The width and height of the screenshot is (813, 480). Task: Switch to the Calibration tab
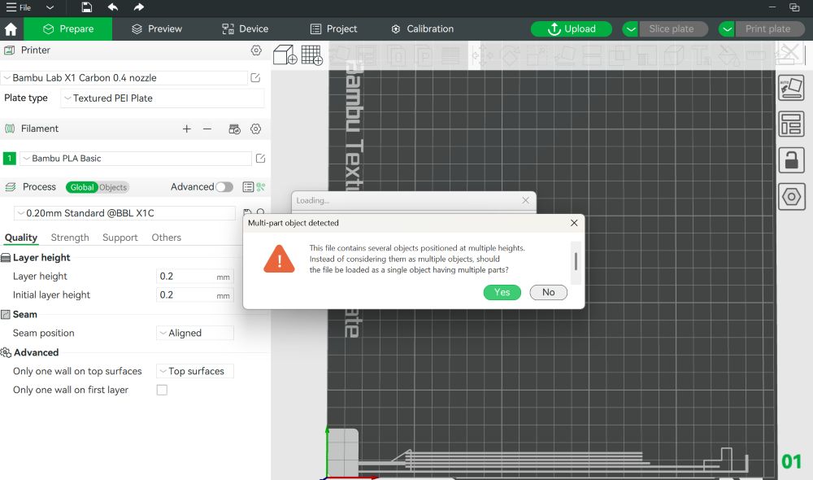click(422, 29)
